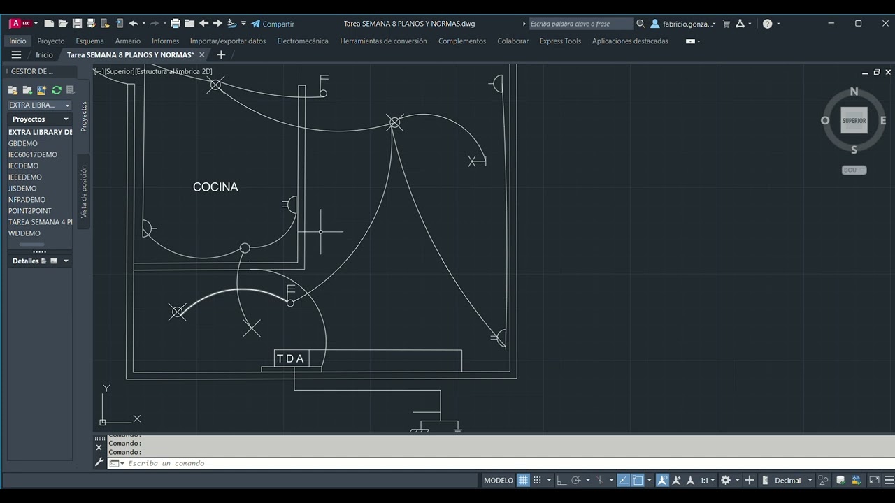Switch to the Esquema ribbon tab
The width and height of the screenshot is (895, 503).
pos(89,41)
